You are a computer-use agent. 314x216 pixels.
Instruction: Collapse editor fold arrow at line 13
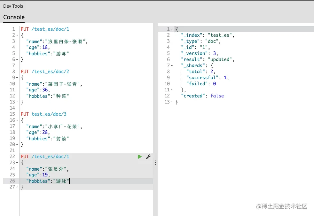coord(17,102)
